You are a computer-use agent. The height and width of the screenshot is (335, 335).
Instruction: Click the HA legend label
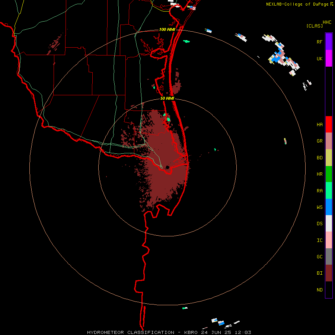point(319,125)
